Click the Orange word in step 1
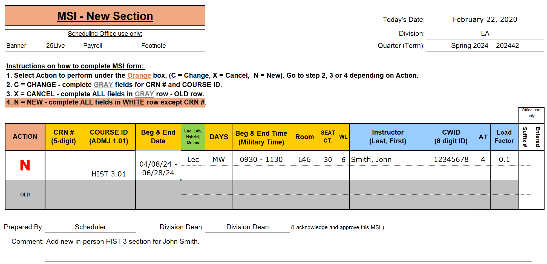Image resolution: width=547 pixels, height=264 pixels. 139,75
